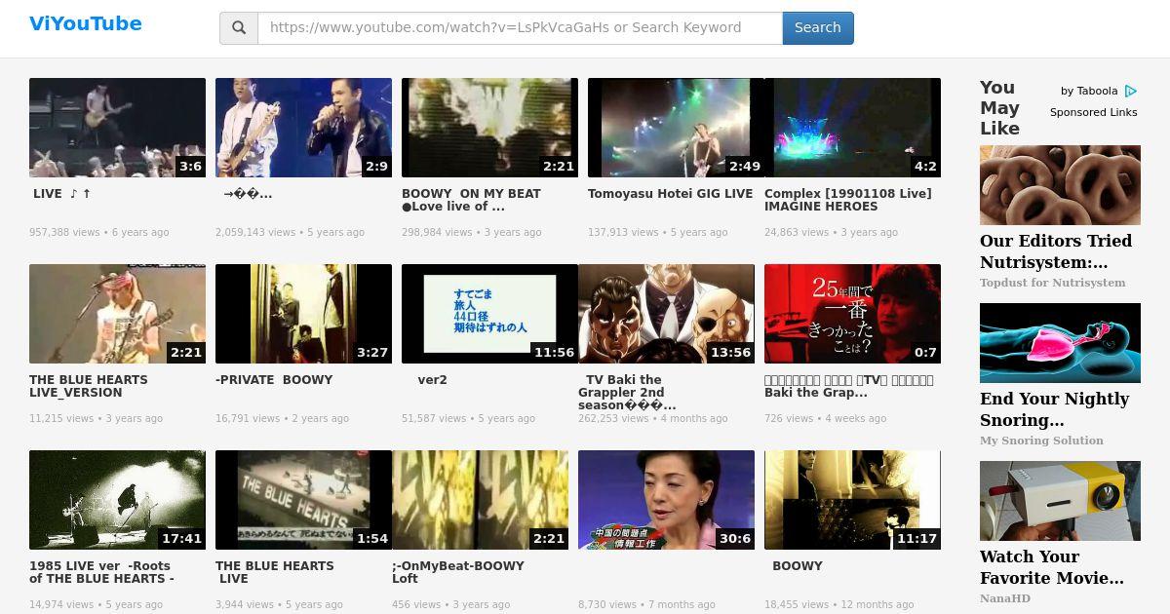Click 'THE BLUE HEARTS LIVE_VERSION' title
The width and height of the screenshot is (1170, 614).
[x=89, y=386]
